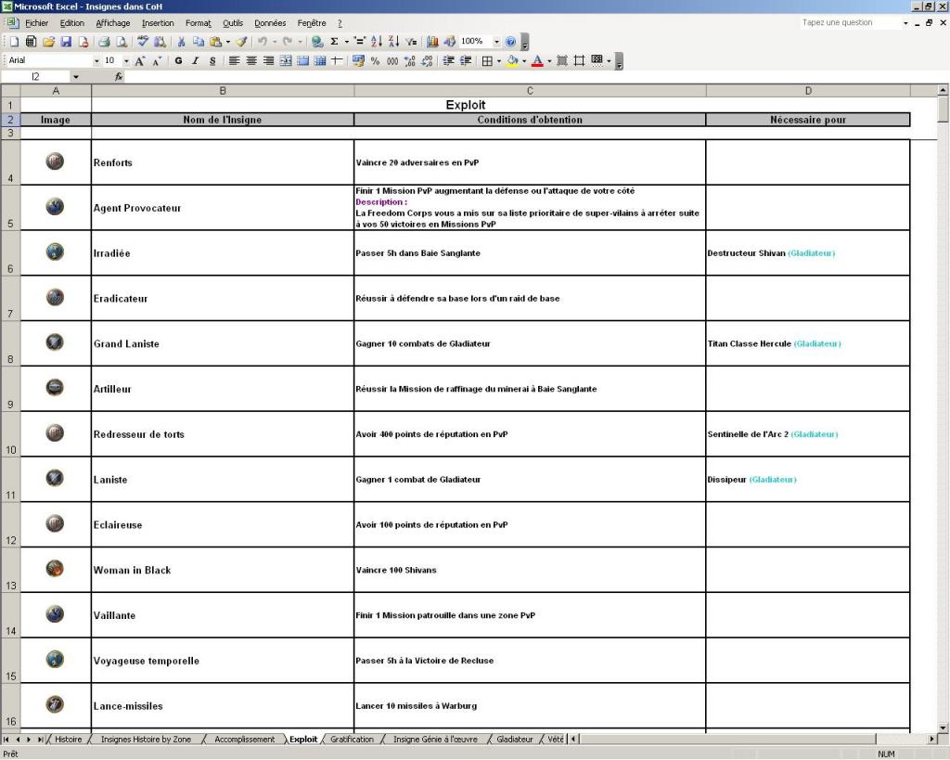Select the Woman in Black cell
Viewport: 950px width, 760px height.
[x=223, y=570]
